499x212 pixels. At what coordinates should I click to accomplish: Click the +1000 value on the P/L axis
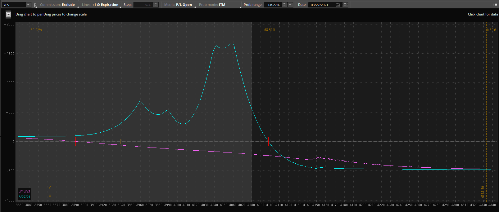click(x=9, y=83)
